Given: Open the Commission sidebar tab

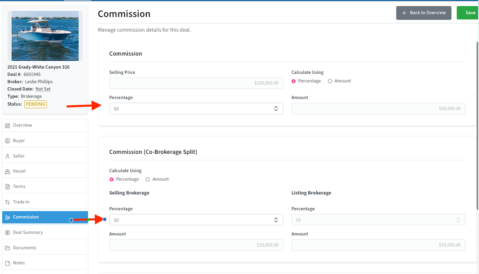Looking at the screenshot, I should 26,217.
